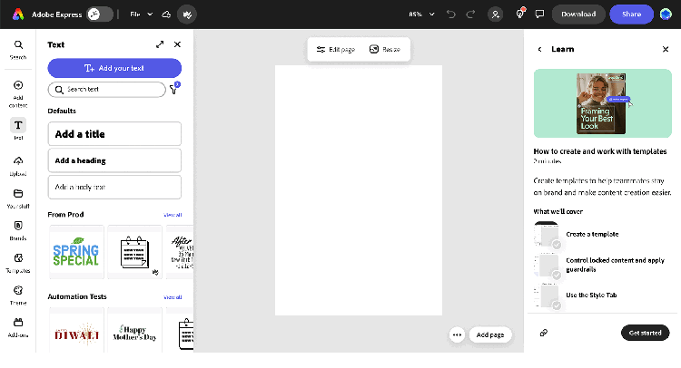Screen dimensions: 681x368
Task: Open Your stuff in the left sidebar
Action: (x=18, y=199)
